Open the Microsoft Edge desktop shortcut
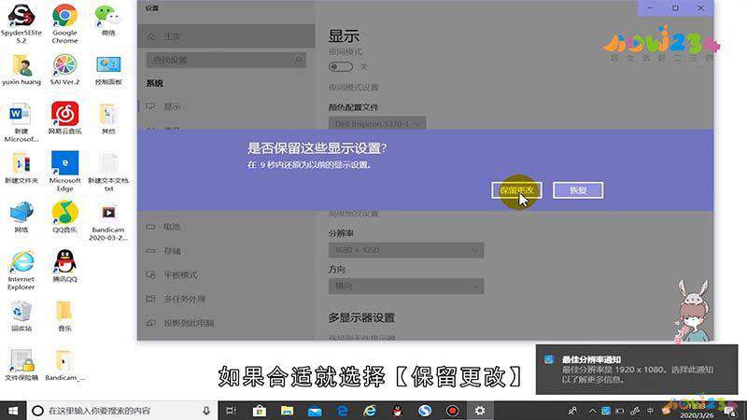Screen dimensions: 747x420 click(64, 172)
